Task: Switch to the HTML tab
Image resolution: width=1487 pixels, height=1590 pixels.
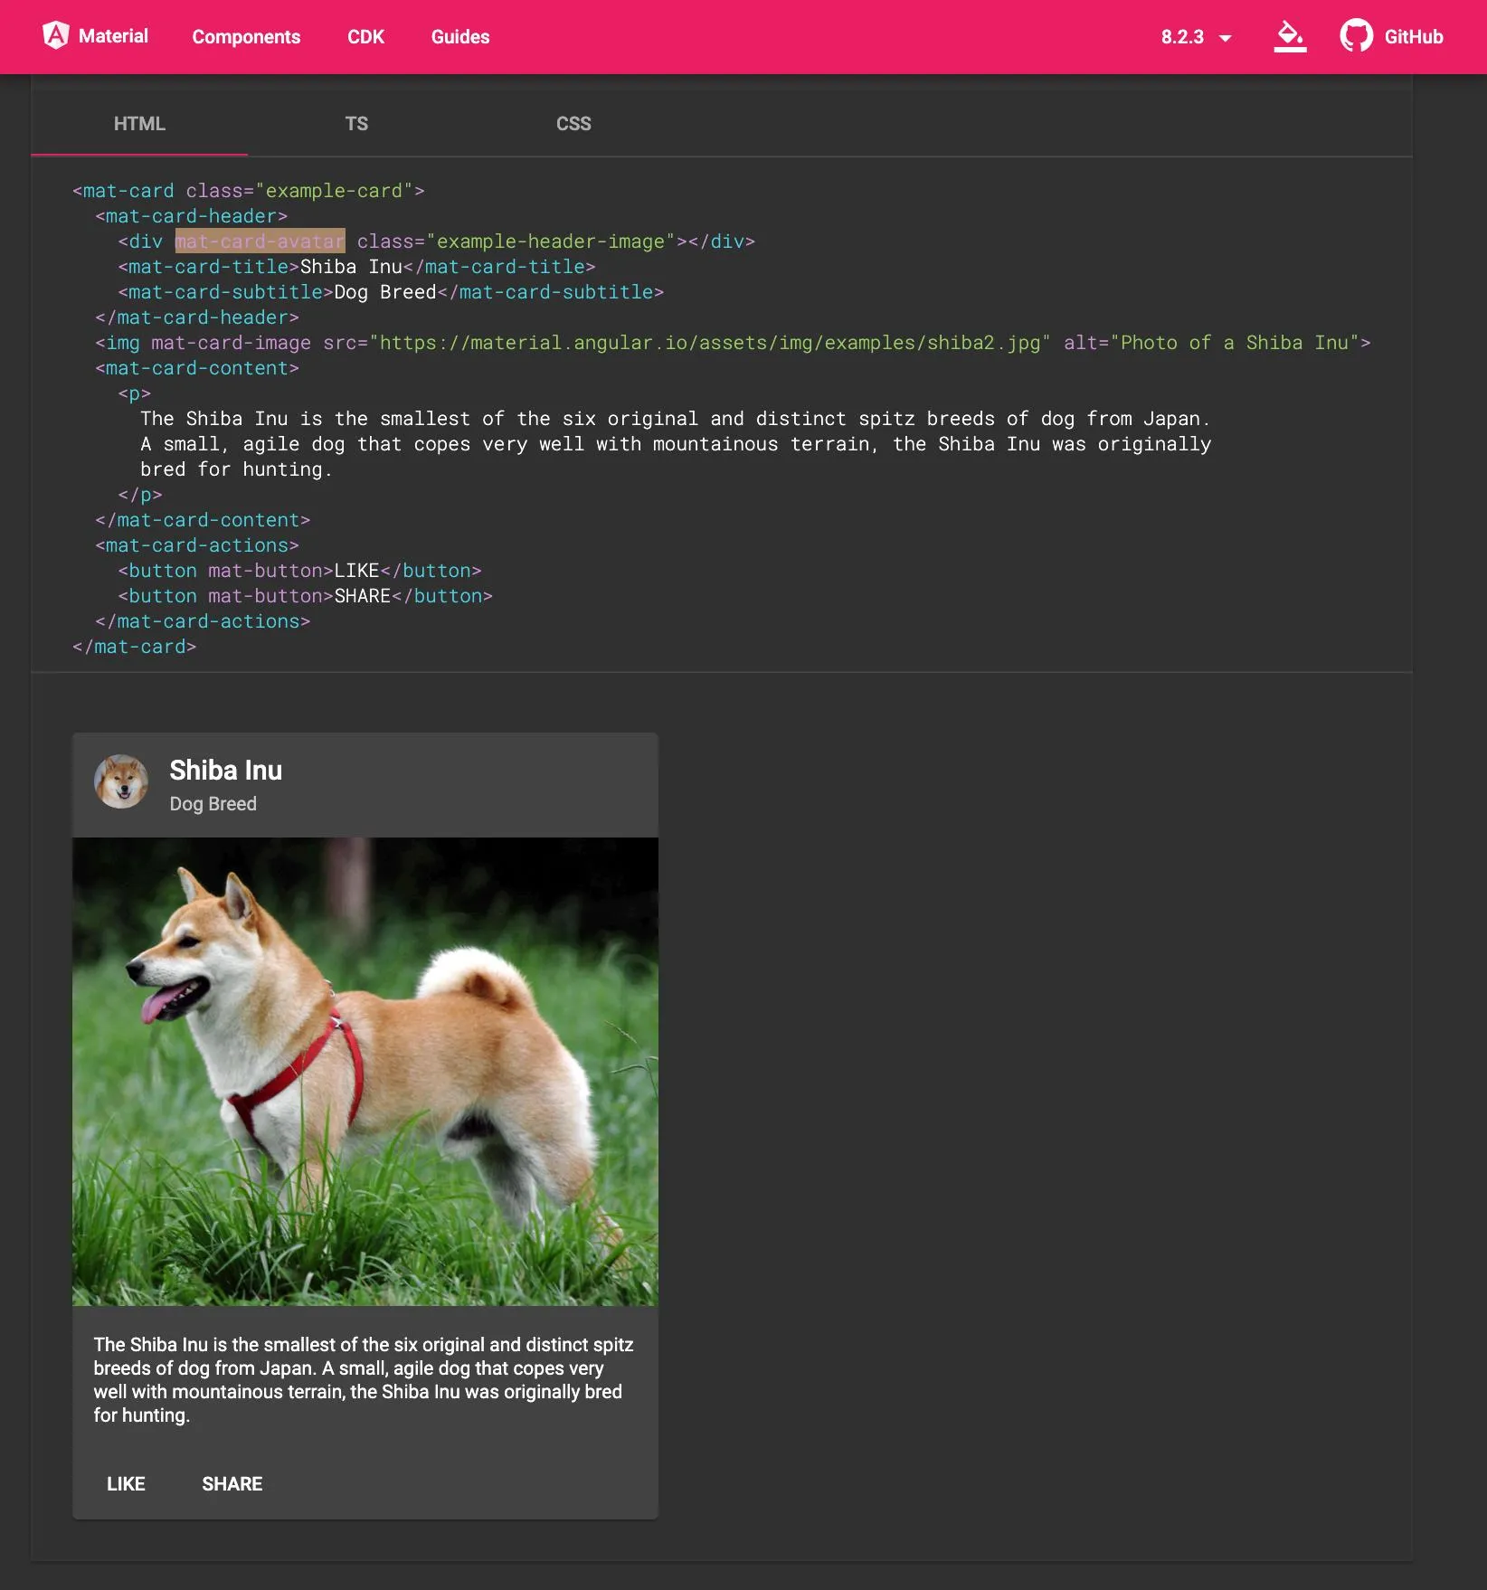Action: pyautogui.click(x=139, y=124)
